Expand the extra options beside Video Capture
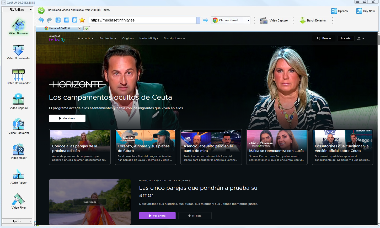This screenshot has height=228, width=380. pos(293,20)
